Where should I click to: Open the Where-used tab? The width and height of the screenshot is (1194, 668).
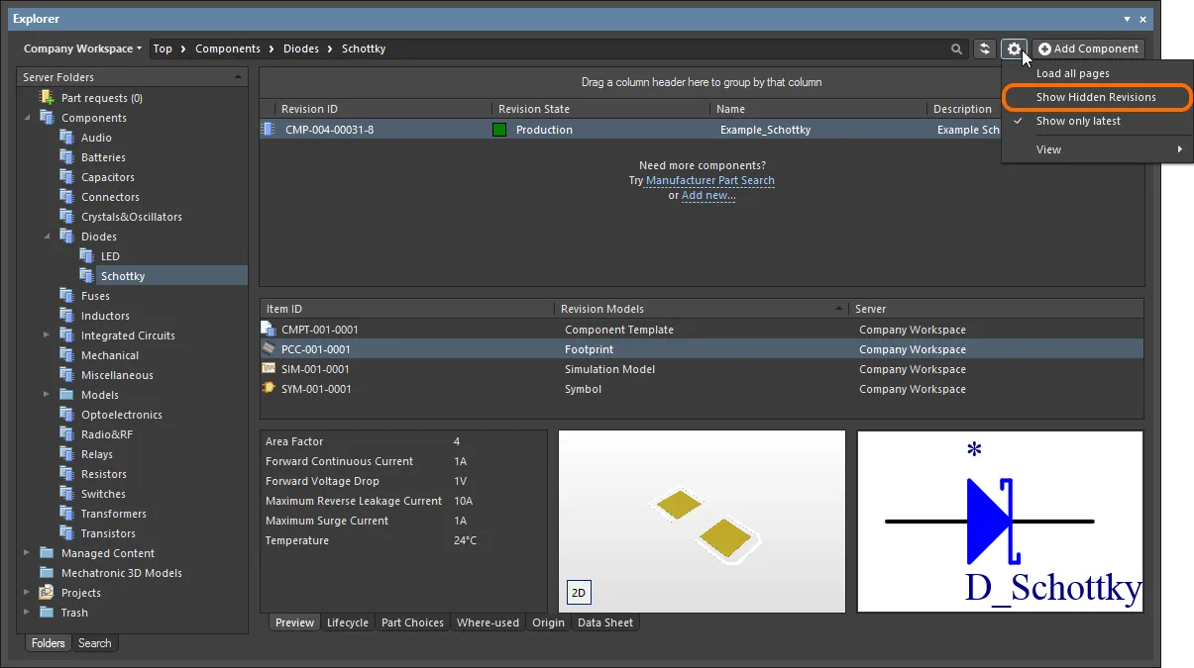click(488, 622)
